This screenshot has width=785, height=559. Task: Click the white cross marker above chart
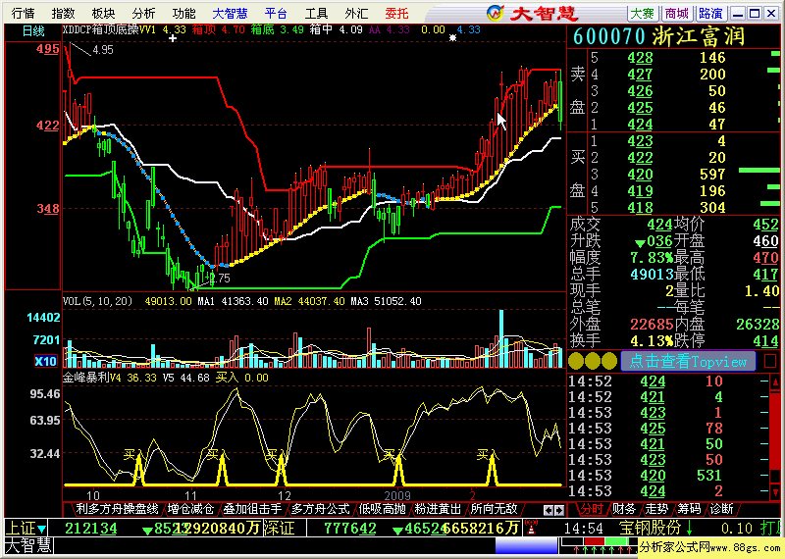click(173, 38)
